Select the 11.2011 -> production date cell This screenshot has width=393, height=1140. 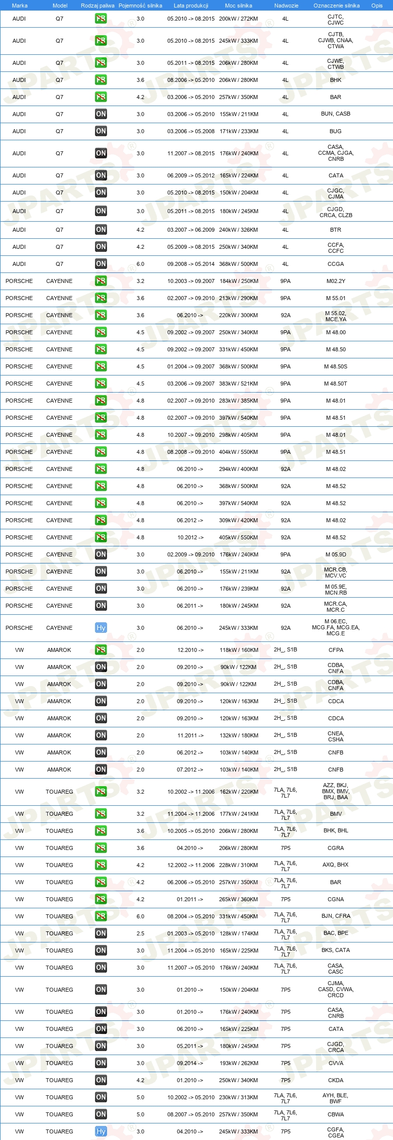[x=190, y=735]
